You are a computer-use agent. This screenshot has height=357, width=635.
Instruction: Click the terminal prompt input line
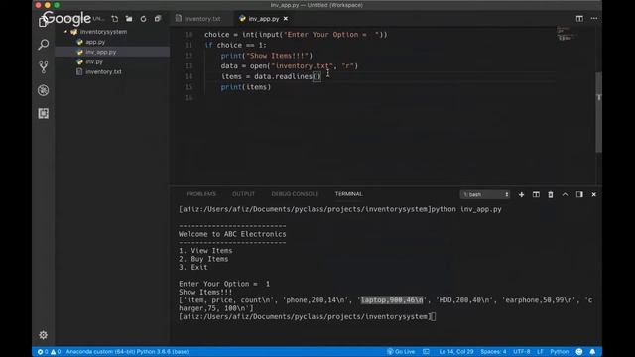307,317
